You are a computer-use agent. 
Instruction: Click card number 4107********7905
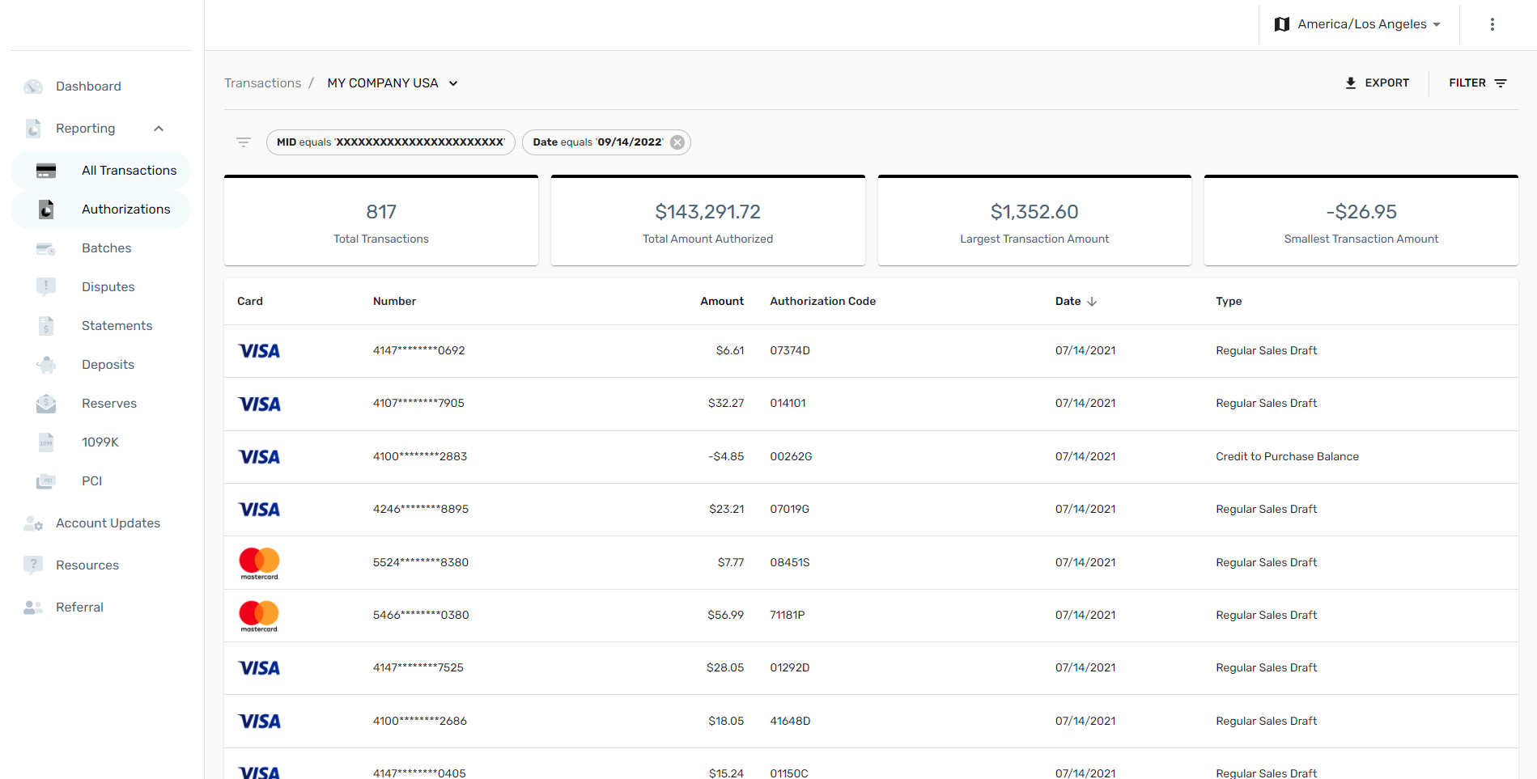(x=418, y=404)
